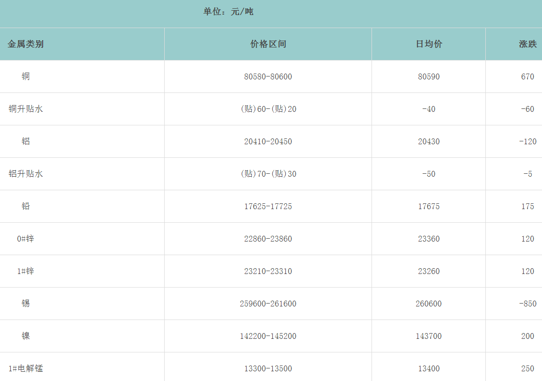Click copper price range 80580-80600
The image size is (542, 381).
[x=268, y=76]
